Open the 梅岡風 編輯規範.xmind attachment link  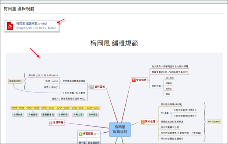point(32,23)
